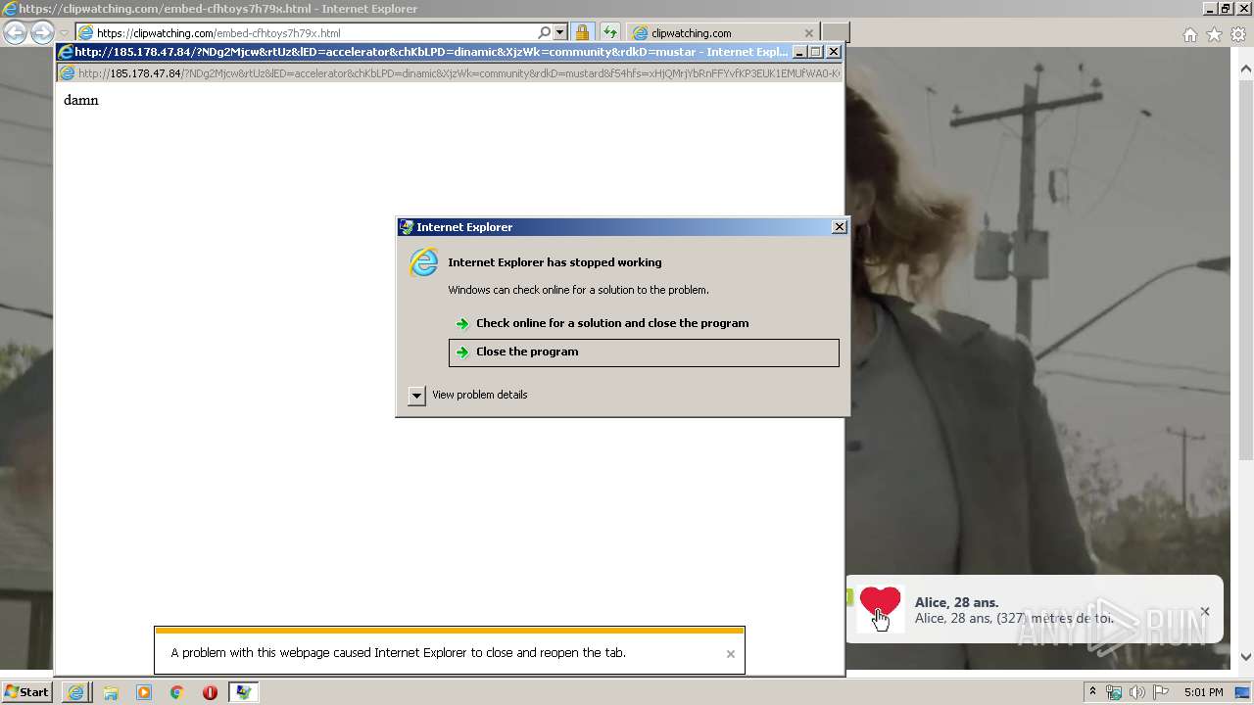Open the Windows Start button

(x=26, y=692)
